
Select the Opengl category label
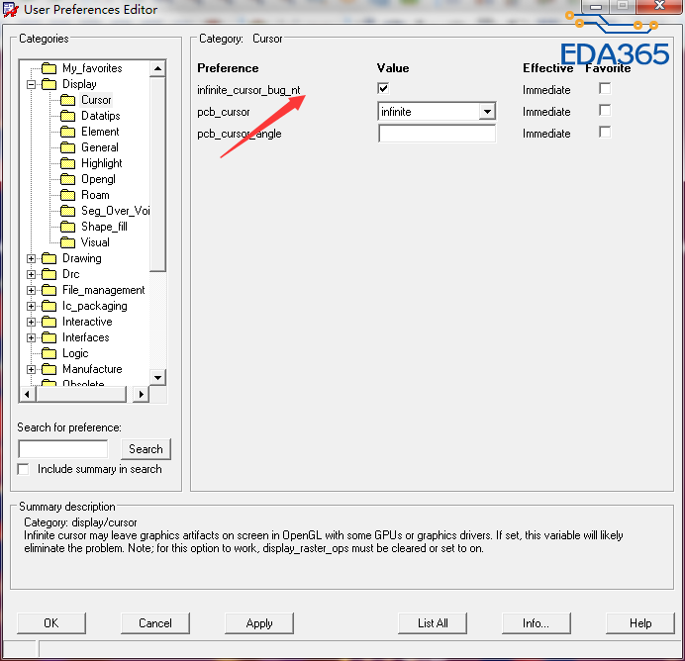(98, 179)
